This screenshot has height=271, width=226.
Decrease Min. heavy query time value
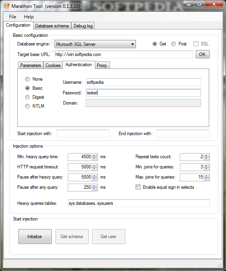94,159
